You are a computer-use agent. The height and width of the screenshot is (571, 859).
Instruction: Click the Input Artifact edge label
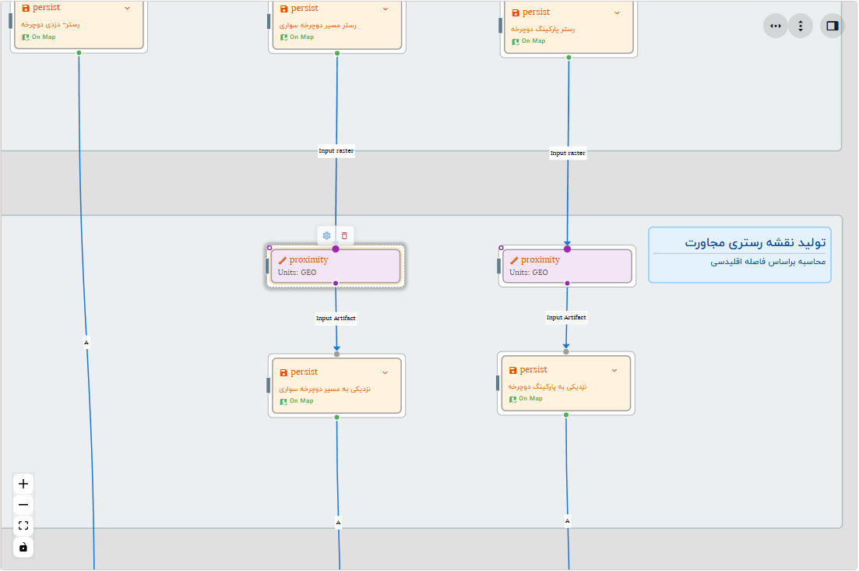pyautogui.click(x=336, y=318)
